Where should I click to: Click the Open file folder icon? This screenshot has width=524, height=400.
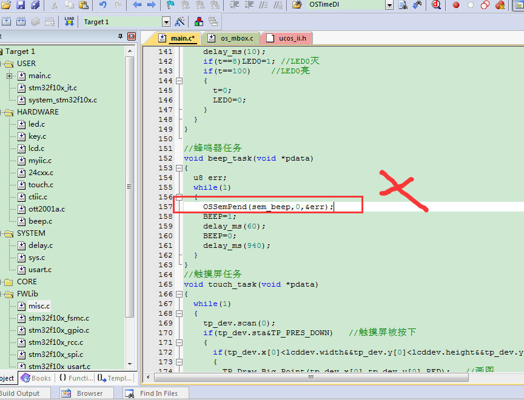click(x=6, y=5)
